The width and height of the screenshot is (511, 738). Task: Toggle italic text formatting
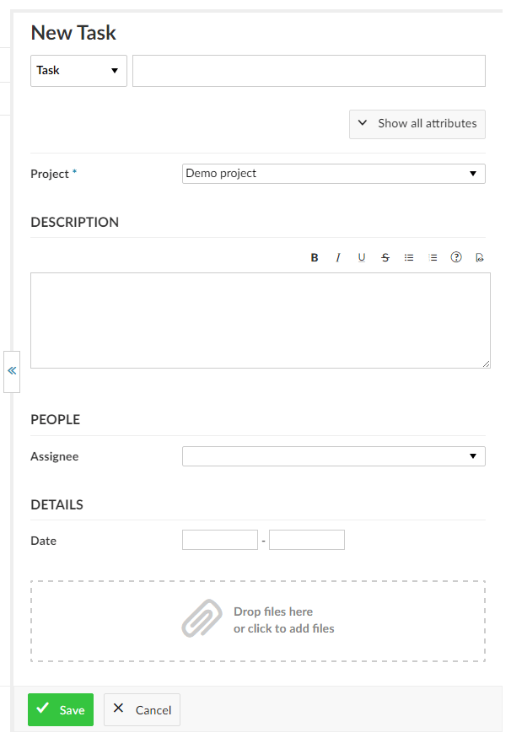[338, 258]
